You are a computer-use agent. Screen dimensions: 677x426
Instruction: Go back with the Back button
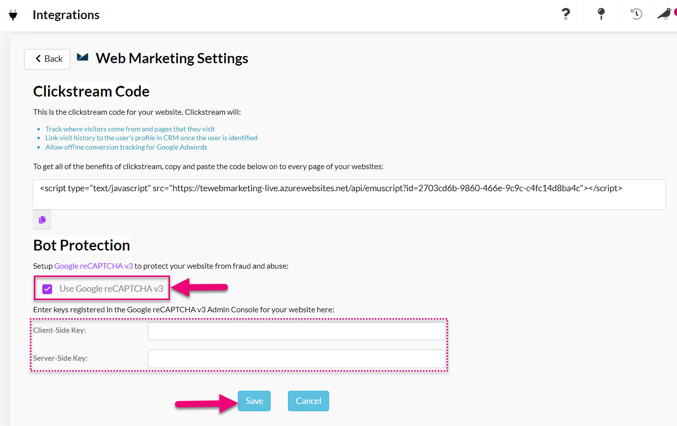click(47, 59)
